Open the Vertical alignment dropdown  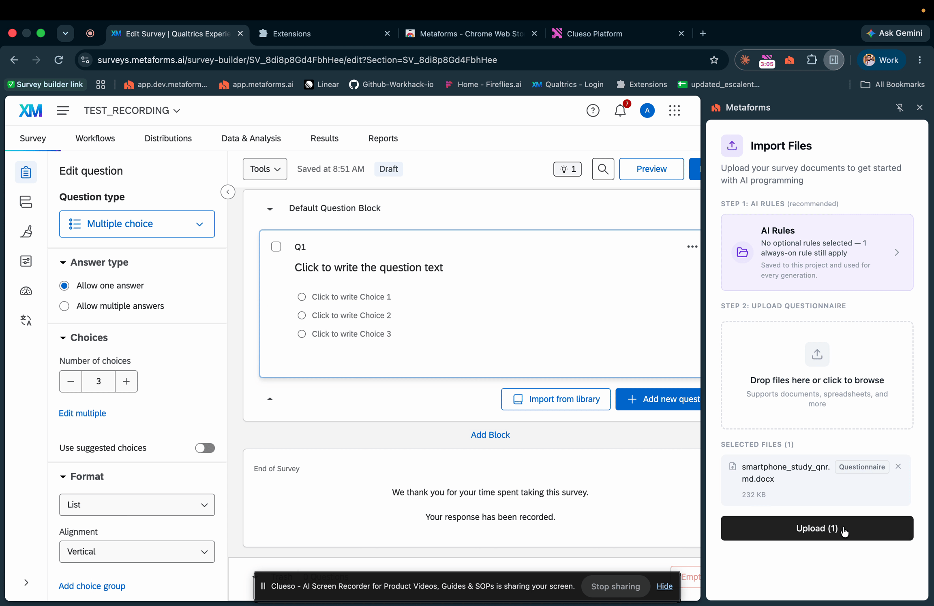(x=137, y=552)
